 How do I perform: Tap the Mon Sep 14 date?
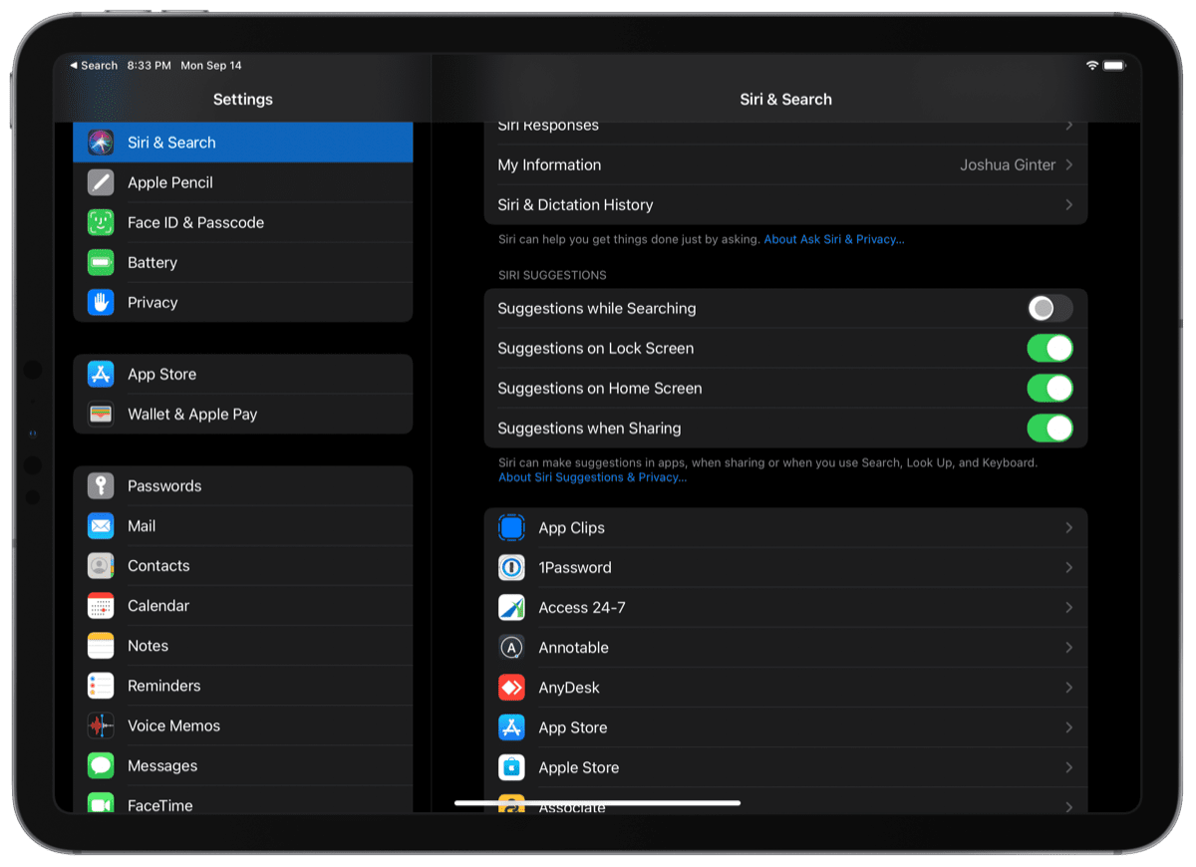coord(211,66)
